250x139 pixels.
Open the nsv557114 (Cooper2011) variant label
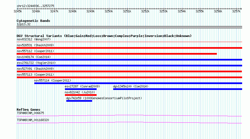pos(53,80)
